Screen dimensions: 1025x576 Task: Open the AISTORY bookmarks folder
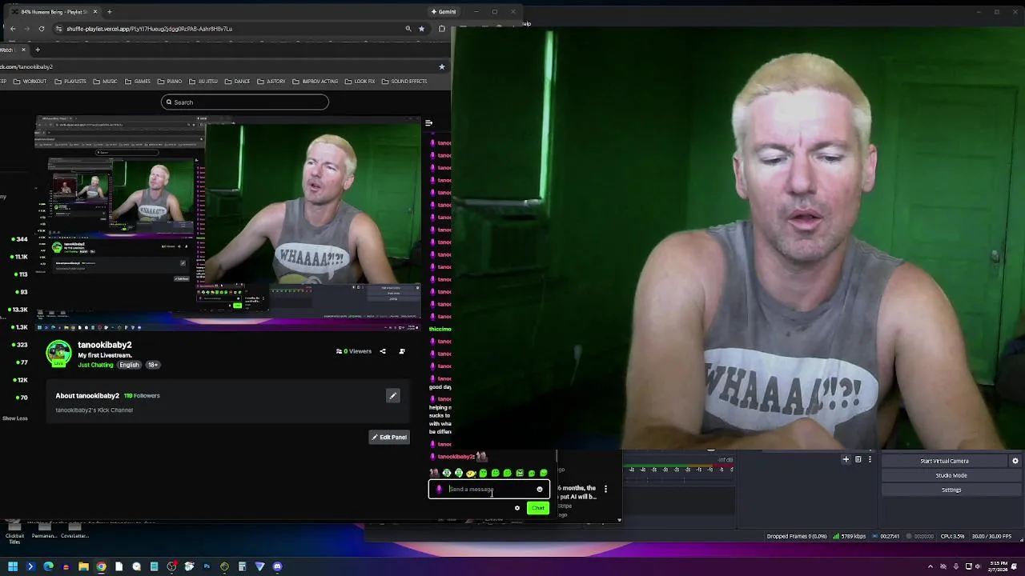click(271, 81)
